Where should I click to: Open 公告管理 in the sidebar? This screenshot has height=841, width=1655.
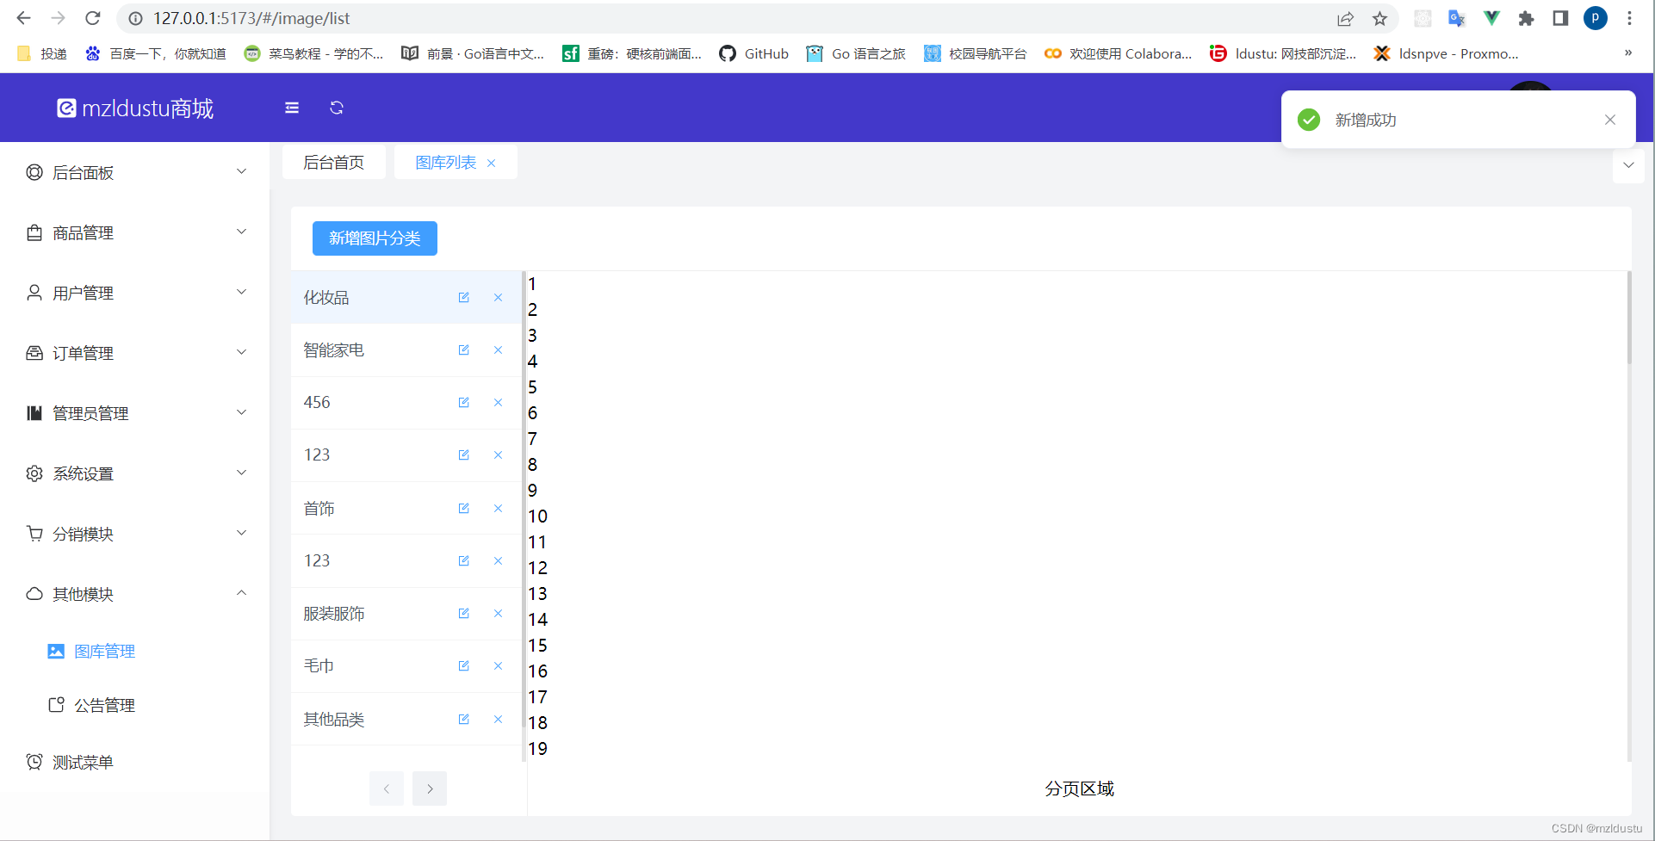coord(135,705)
